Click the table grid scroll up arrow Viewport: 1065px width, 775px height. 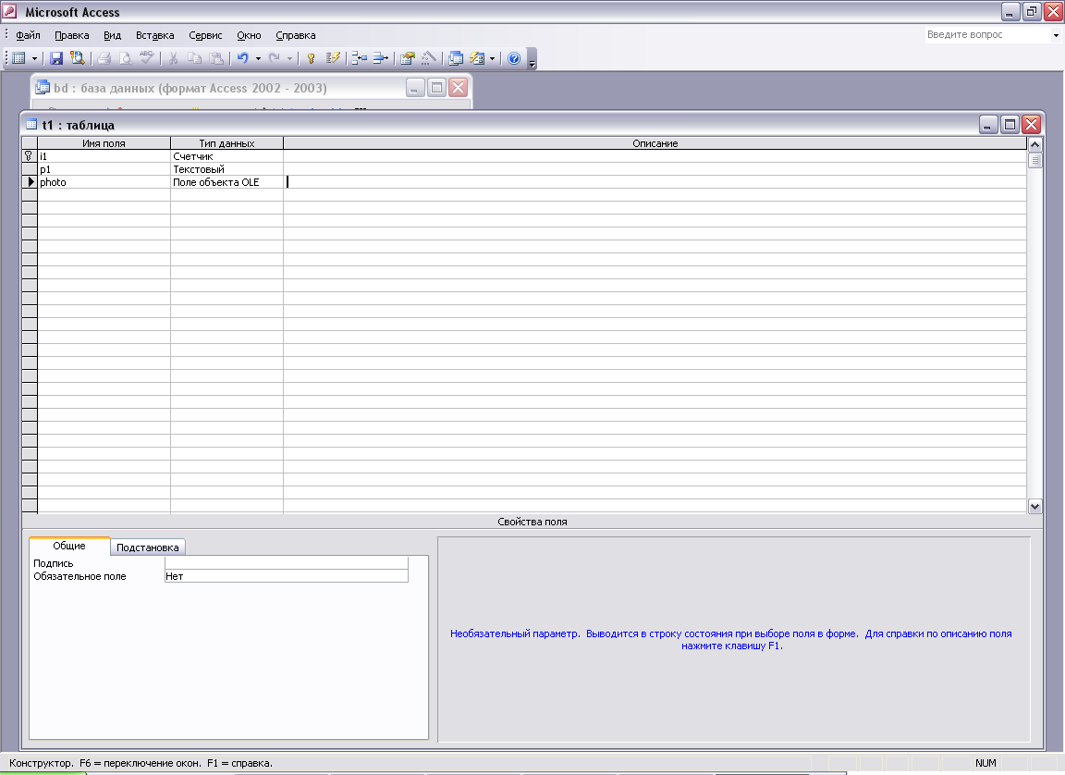point(1034,144)
